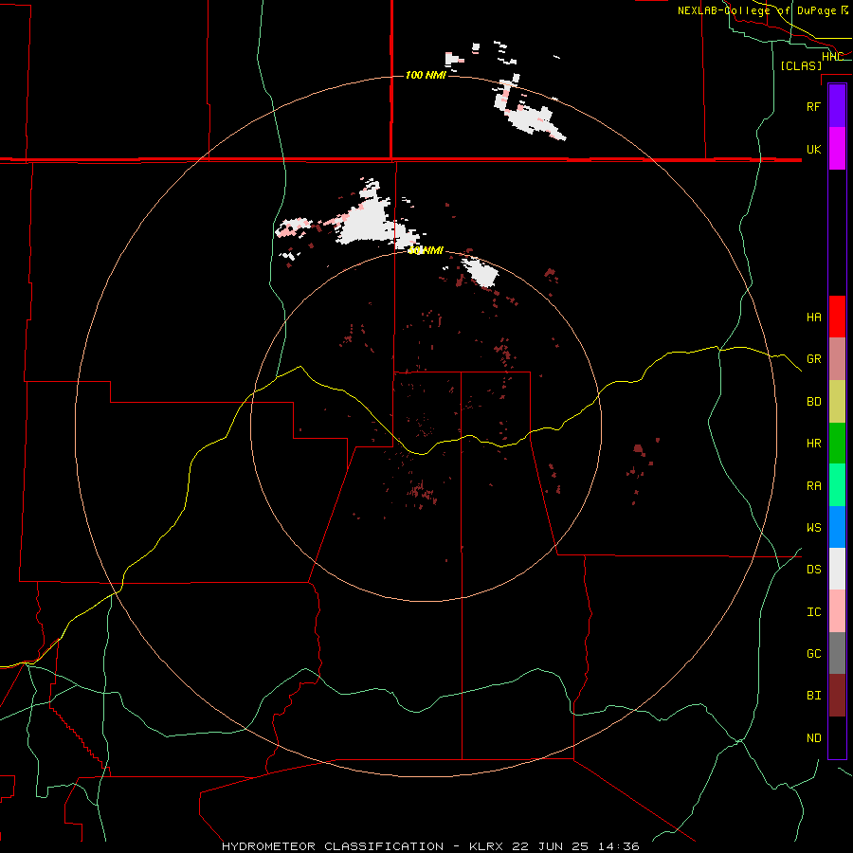This screenshot has height=853, width=853.
Task: Select the salmon GR legend swatch
Action: (837, 358)
